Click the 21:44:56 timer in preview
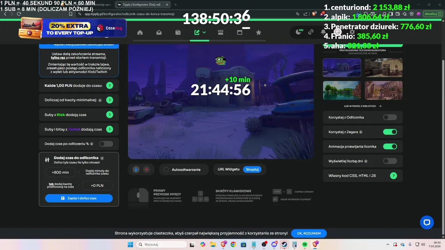Screen dimensions: 445x250 point(220,90)
